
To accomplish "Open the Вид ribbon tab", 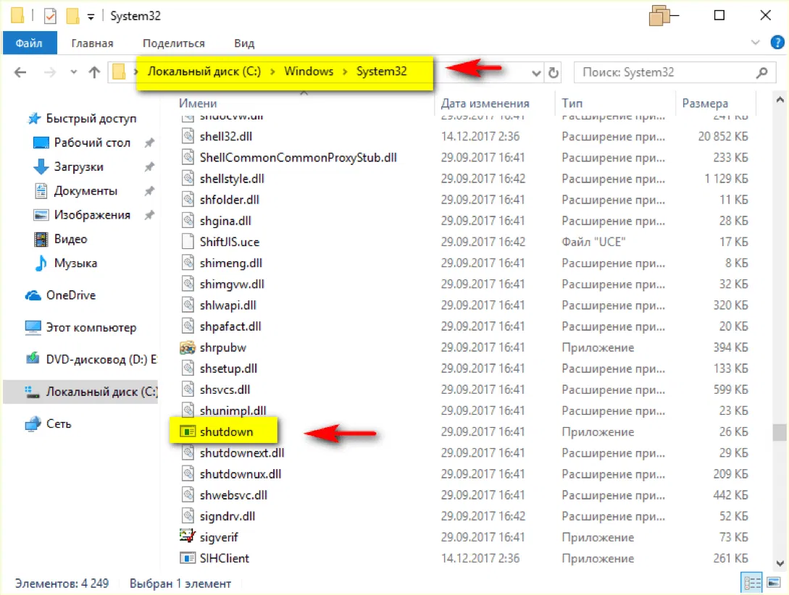I will tap(244, 43).
